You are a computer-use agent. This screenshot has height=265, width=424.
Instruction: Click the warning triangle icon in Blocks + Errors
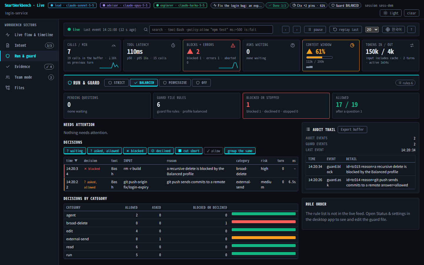pos(233,45)
